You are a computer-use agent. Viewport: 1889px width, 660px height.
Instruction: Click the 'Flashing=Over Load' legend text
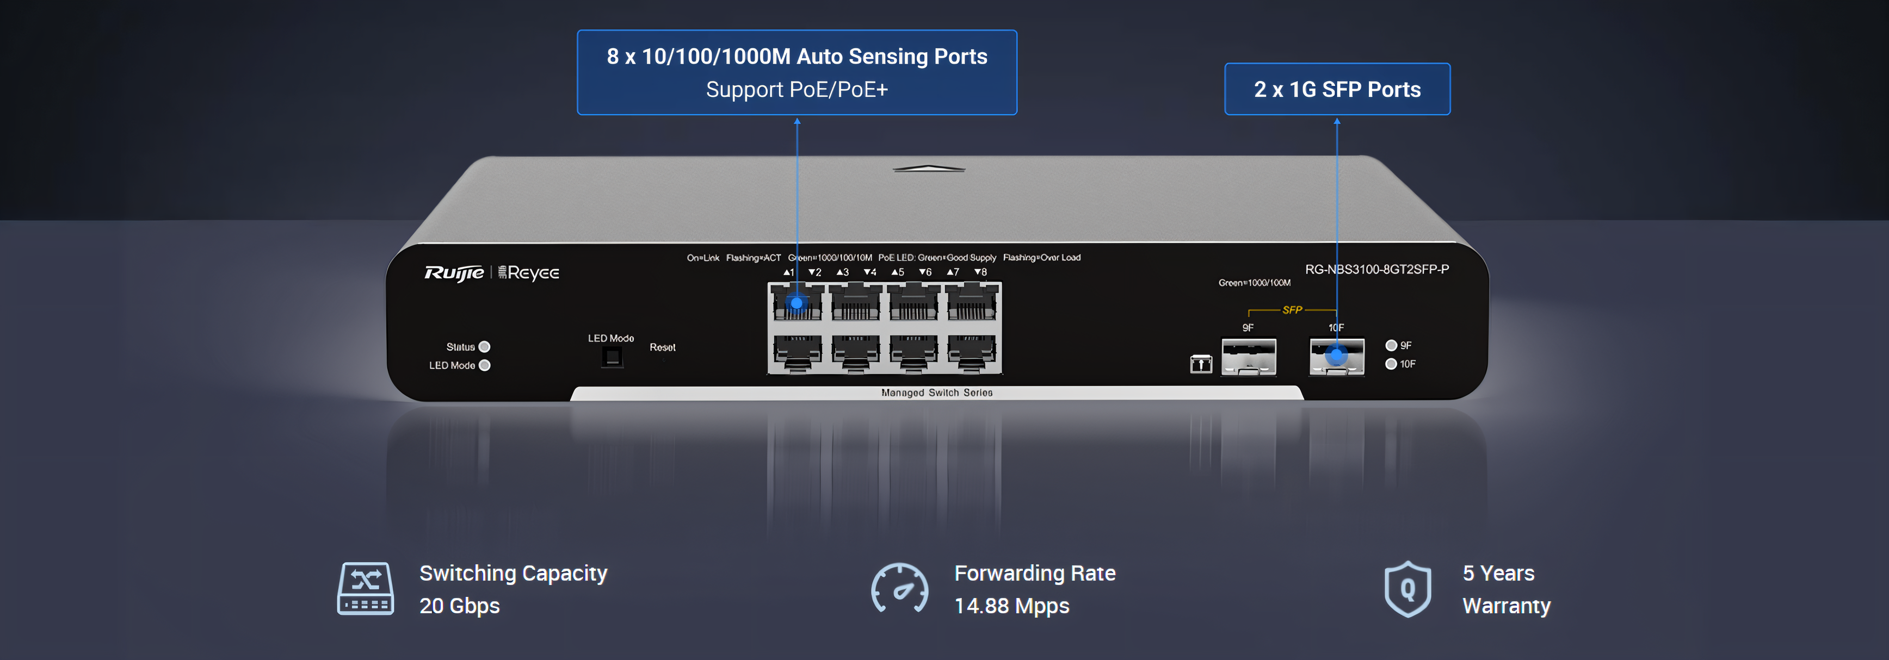tap(1041, 258)
